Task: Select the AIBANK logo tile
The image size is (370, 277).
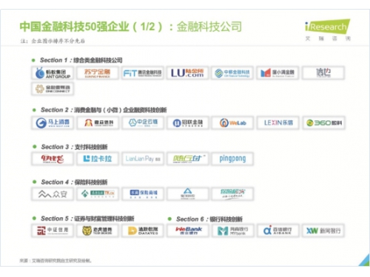Action: [277, 230]
